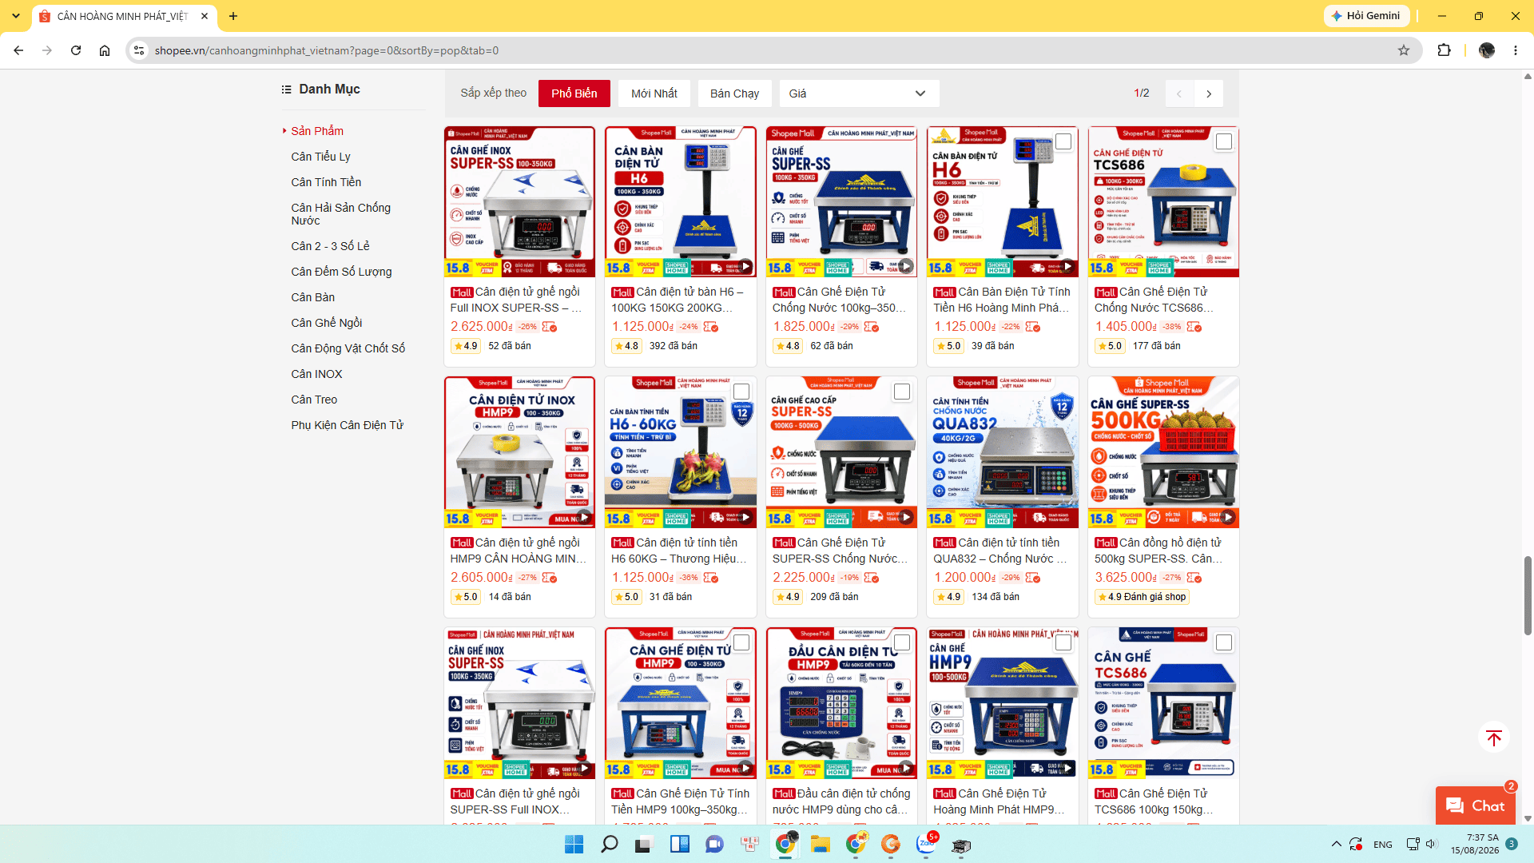Select Sản Phẩm category
1534x863 pixels.
click(x=317, y=131)
